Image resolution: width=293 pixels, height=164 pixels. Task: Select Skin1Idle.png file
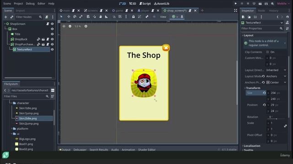pyautogui.click(x=28, y=108)
